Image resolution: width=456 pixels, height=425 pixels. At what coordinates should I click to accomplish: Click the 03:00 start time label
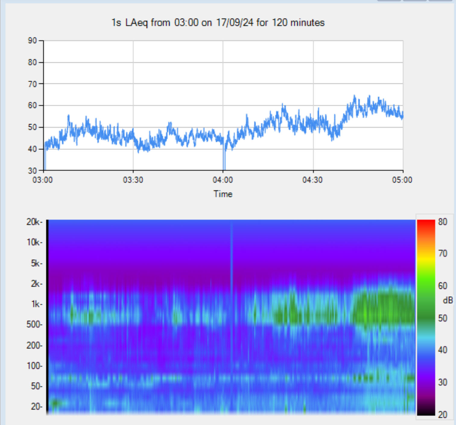point(43,180)
